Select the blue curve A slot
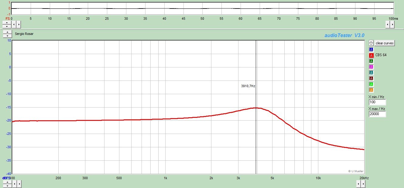This screenshot has width=404, height=188. pos(371,50)
